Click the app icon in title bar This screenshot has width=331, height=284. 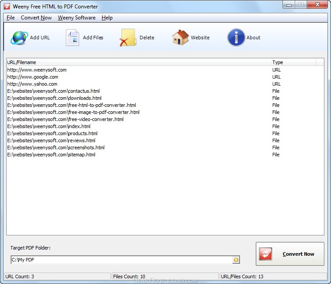click(x=7, y=7)
